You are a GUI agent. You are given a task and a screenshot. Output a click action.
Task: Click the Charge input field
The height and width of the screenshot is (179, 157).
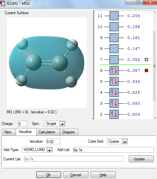(x=22, y=124)
